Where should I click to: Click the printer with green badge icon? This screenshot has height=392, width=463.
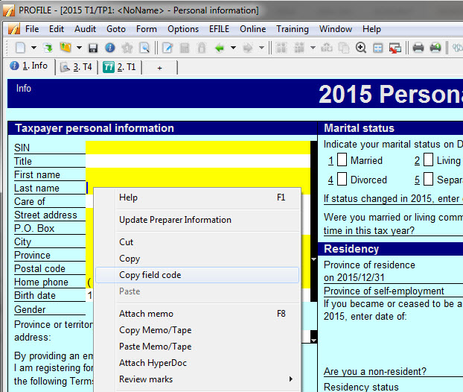pyautogui.click(x=435, y=48)
